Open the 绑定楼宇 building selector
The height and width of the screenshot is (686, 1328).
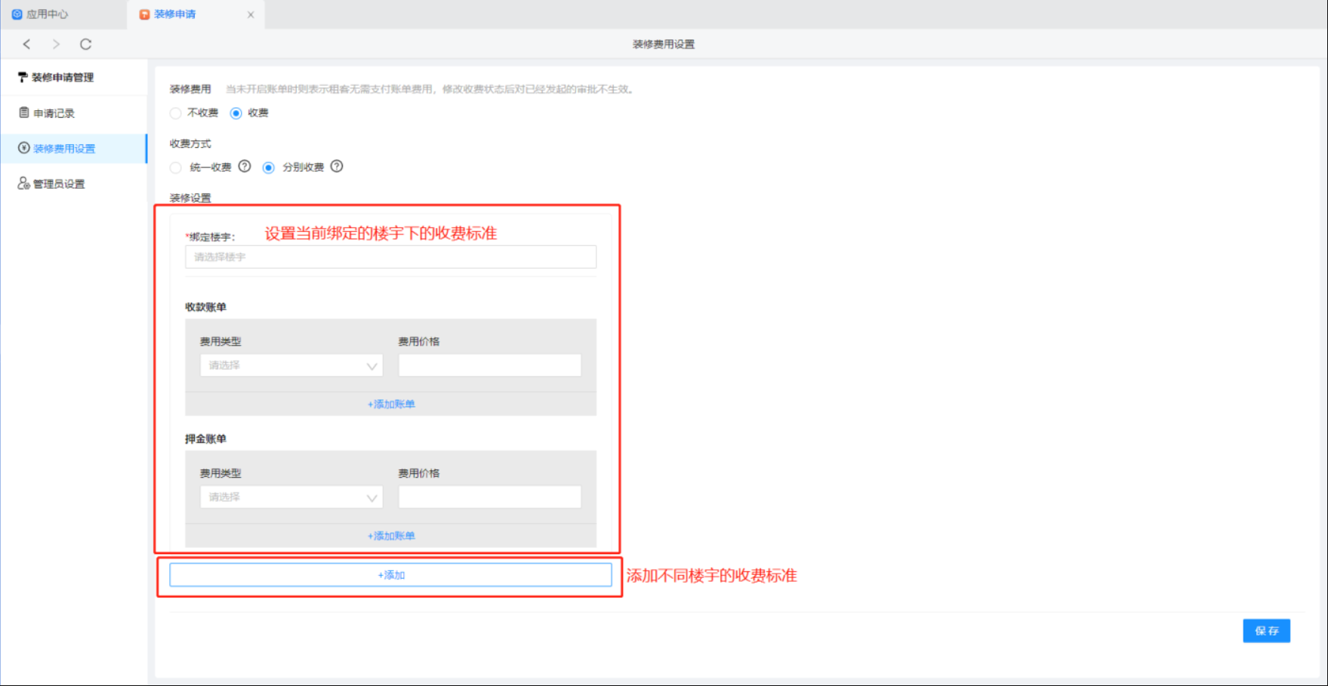(x=390, y=257)
